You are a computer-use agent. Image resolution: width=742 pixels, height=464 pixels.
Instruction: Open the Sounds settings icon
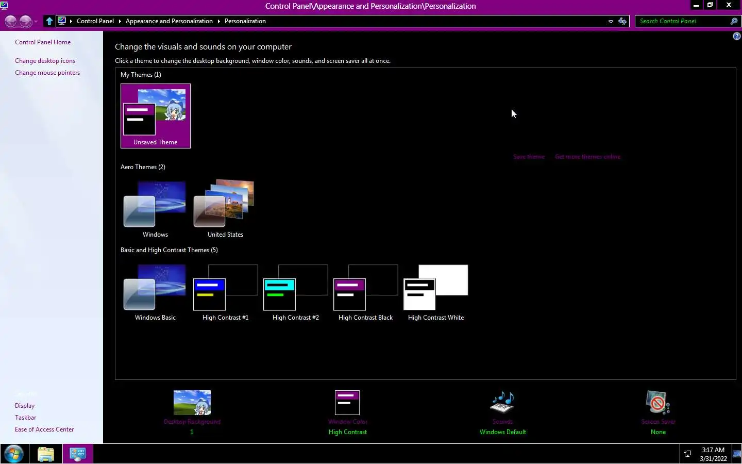click(x=502, y=403)
